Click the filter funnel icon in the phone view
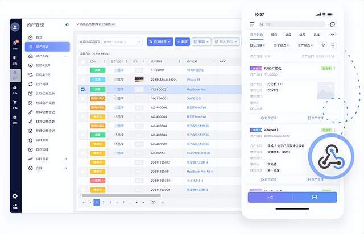 click(x=324, y=45)
